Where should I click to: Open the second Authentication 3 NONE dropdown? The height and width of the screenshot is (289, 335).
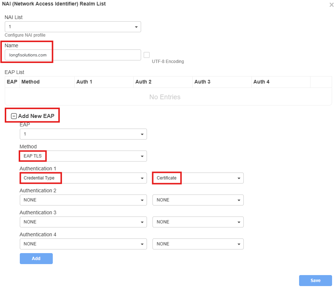(x=198, y=222)
